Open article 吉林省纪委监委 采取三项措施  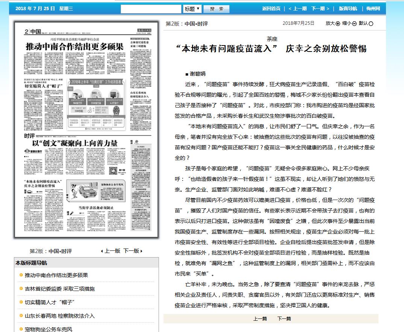coord(59,289)
